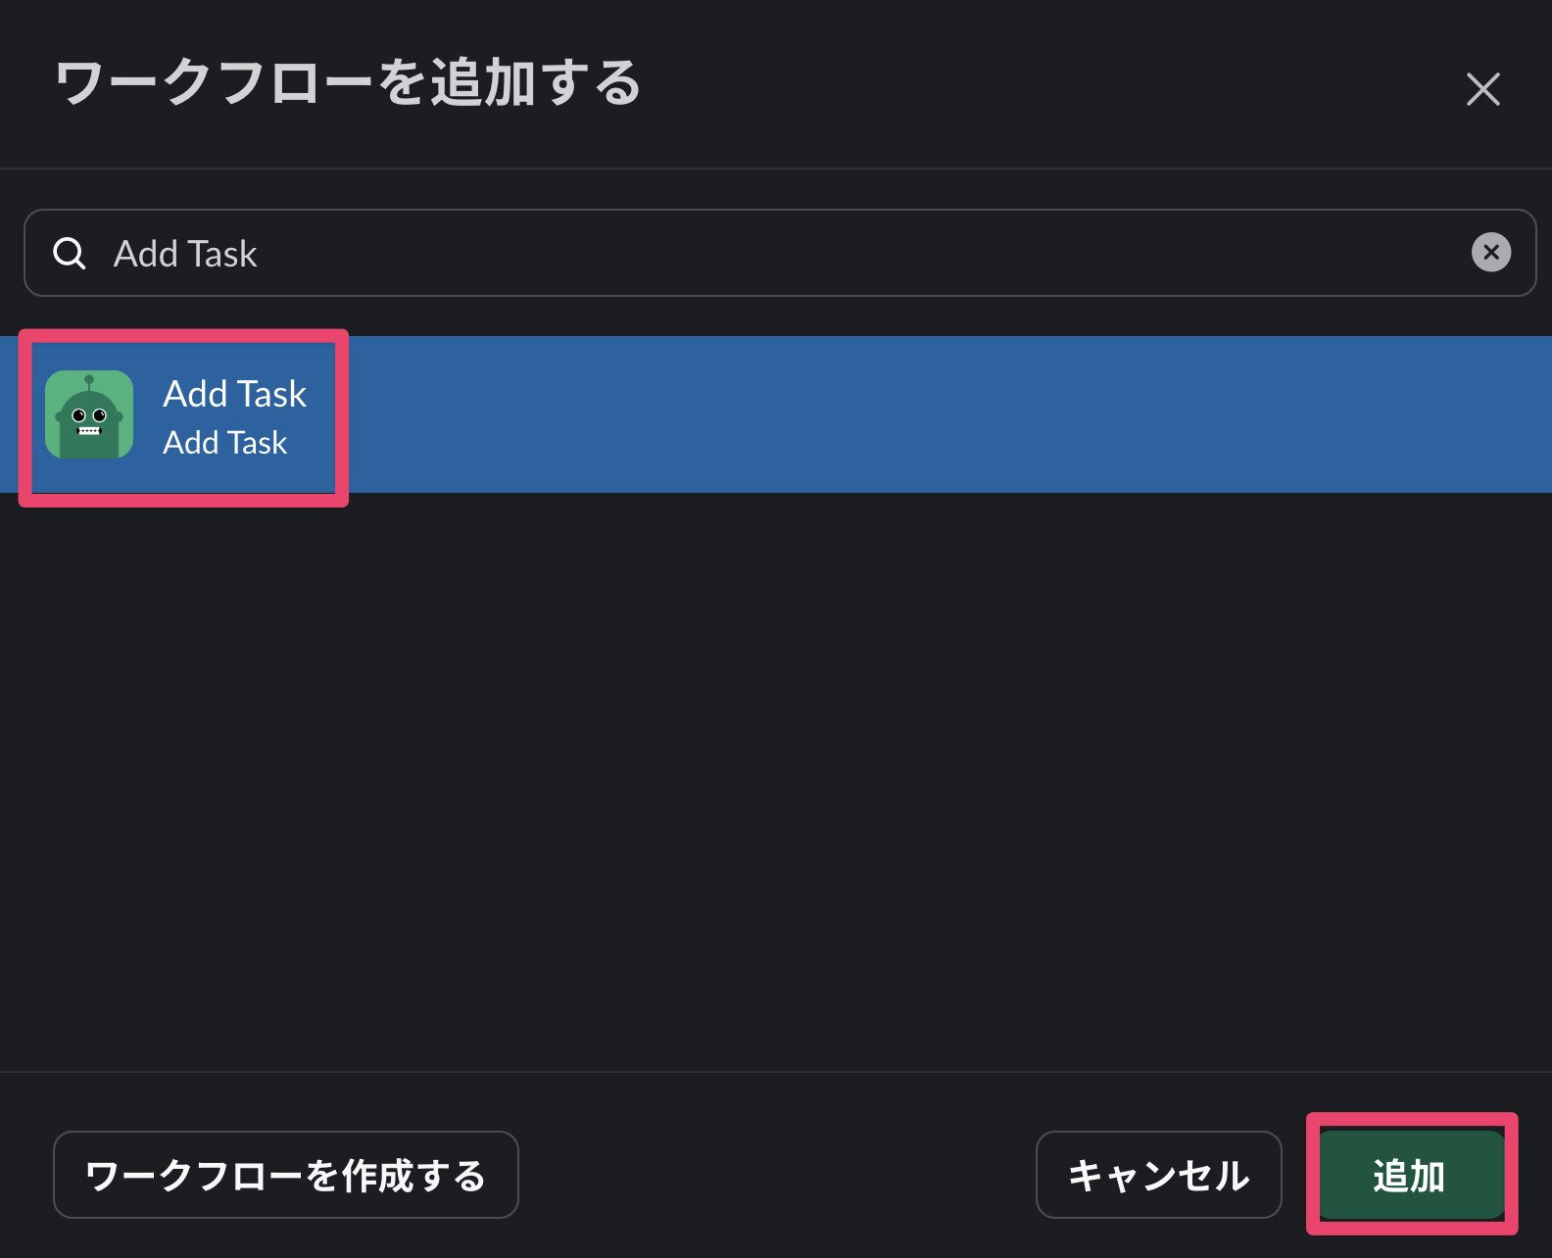Confirm with the green 追加 button
This screenshot has width=1552, height=1258.
coord(1410,1175)
